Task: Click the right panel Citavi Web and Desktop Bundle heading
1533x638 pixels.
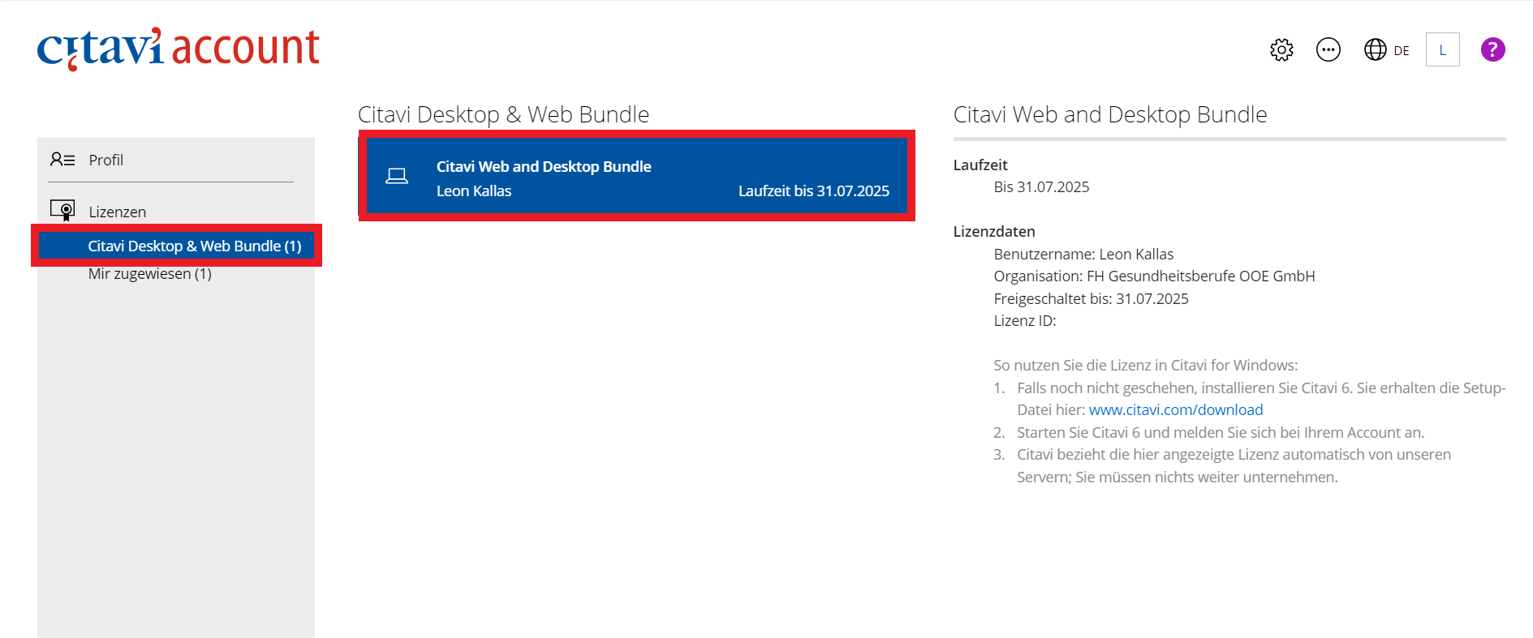Action: pos(1110,114)
